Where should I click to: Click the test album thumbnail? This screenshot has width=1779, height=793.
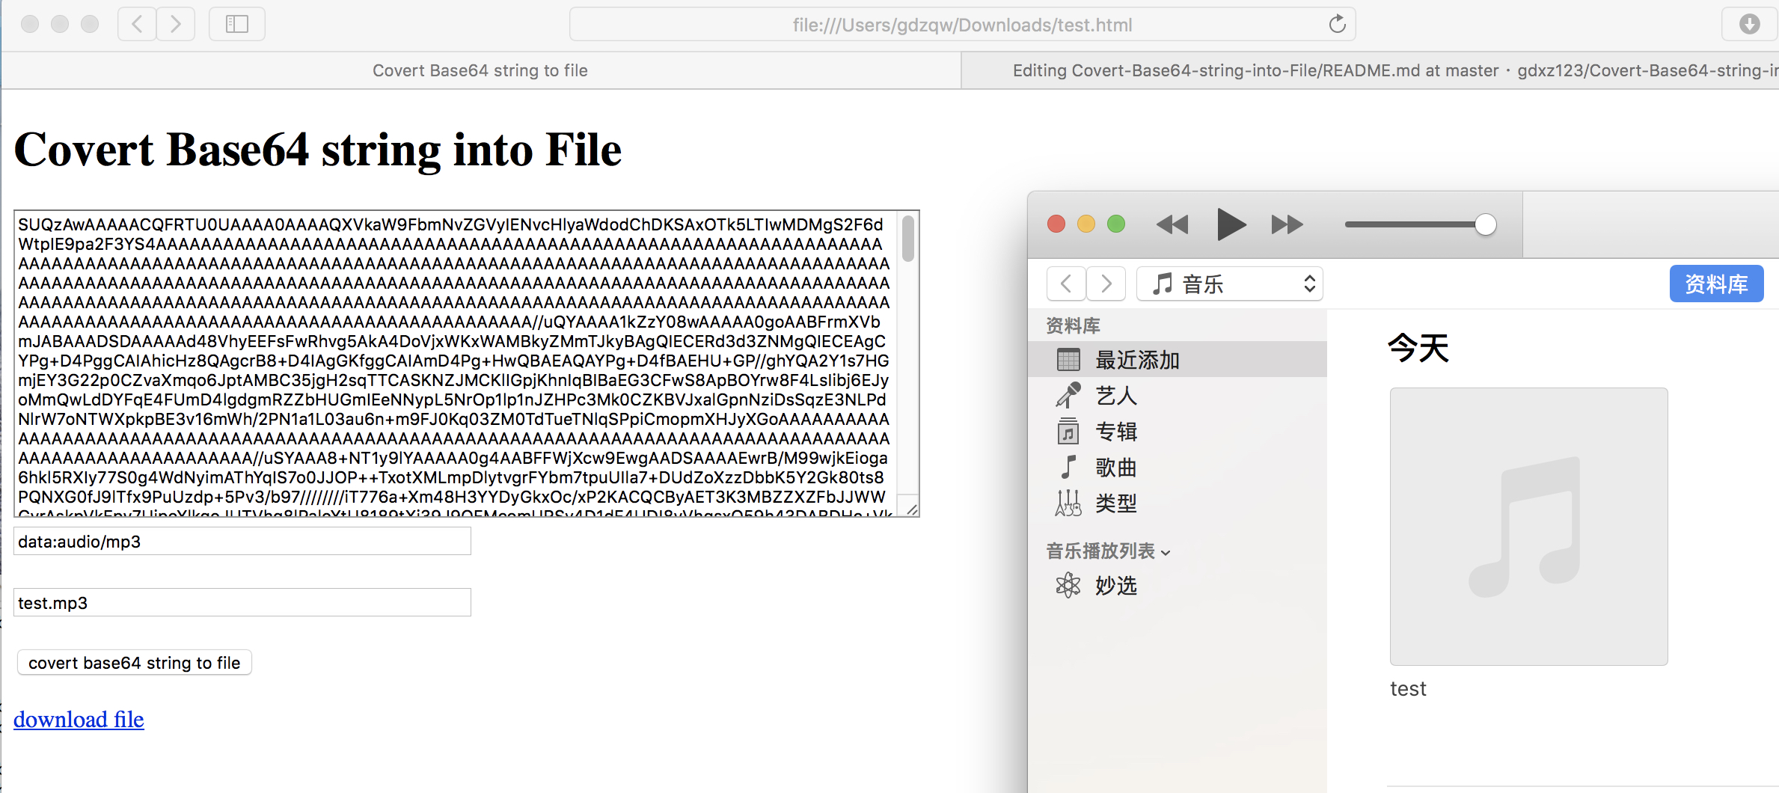click(1528, 526)
